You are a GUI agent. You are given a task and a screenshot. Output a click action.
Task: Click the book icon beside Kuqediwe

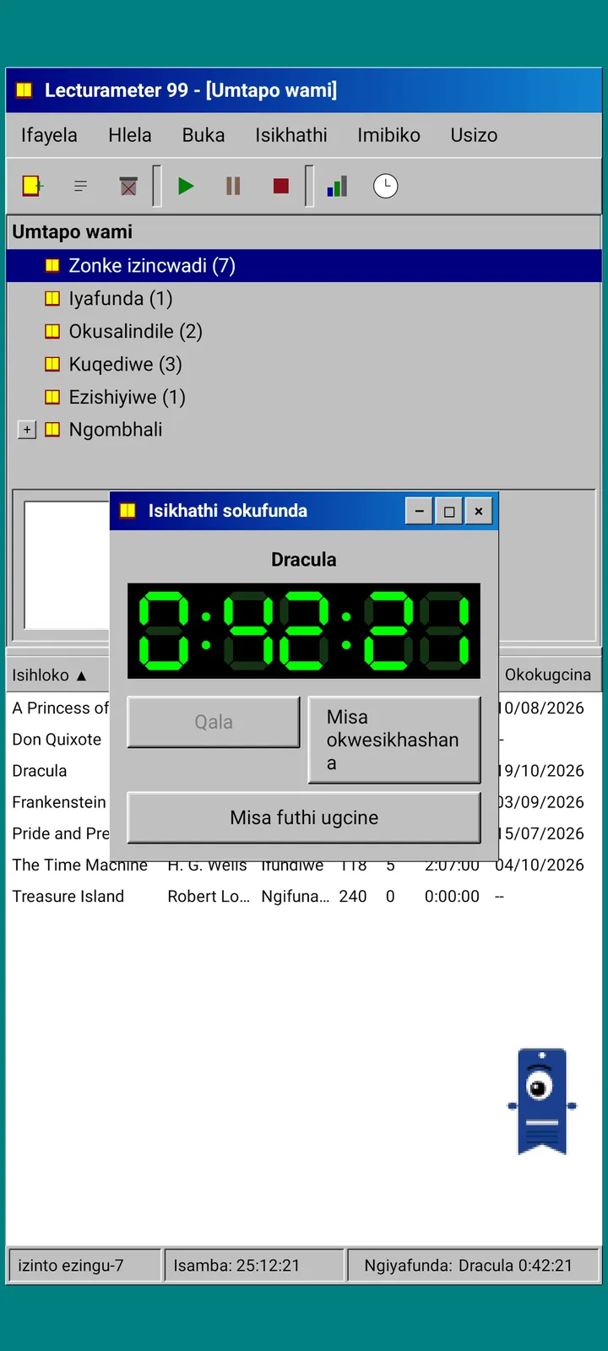pyautogui.click(x=52, y=364)
